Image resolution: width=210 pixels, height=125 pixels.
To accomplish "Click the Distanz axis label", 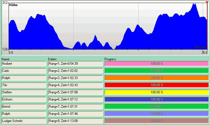I will [x=201, y=47].
